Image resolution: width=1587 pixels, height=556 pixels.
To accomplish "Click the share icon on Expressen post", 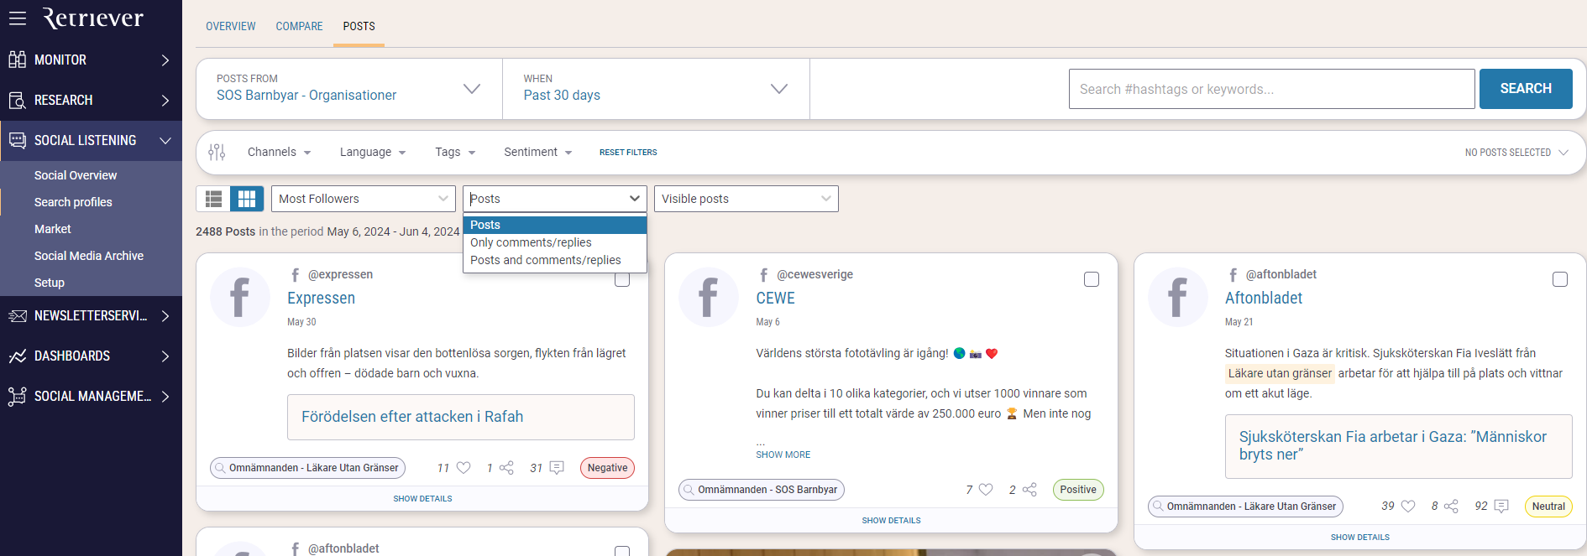I will [x=506, y=468].
